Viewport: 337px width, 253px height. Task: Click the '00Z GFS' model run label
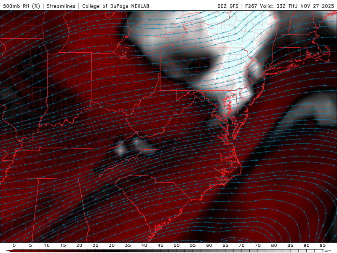pos(228,6)
